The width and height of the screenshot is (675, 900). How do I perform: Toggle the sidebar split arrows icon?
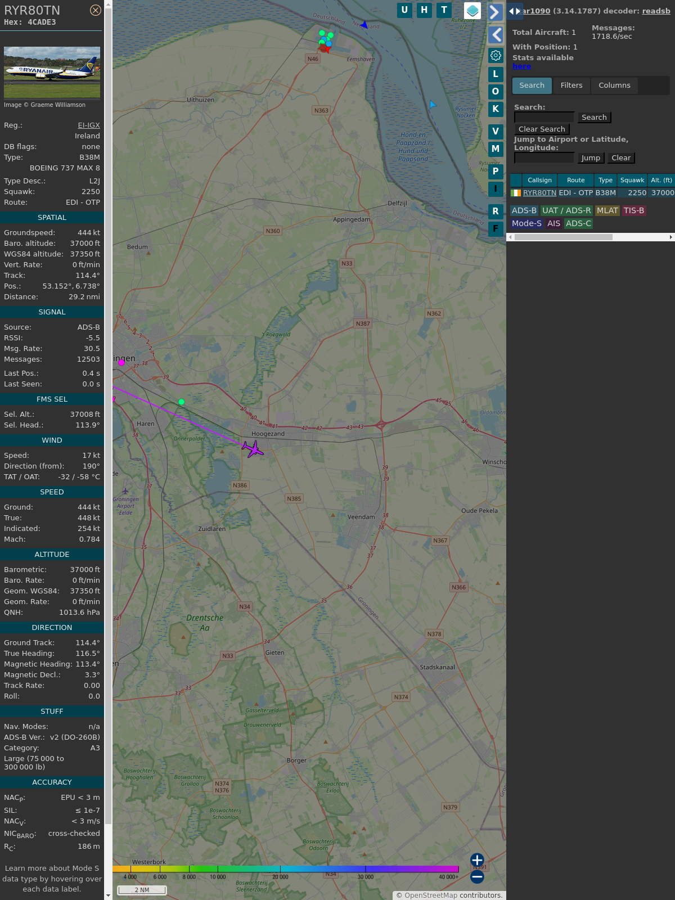(x=514, y=11)
